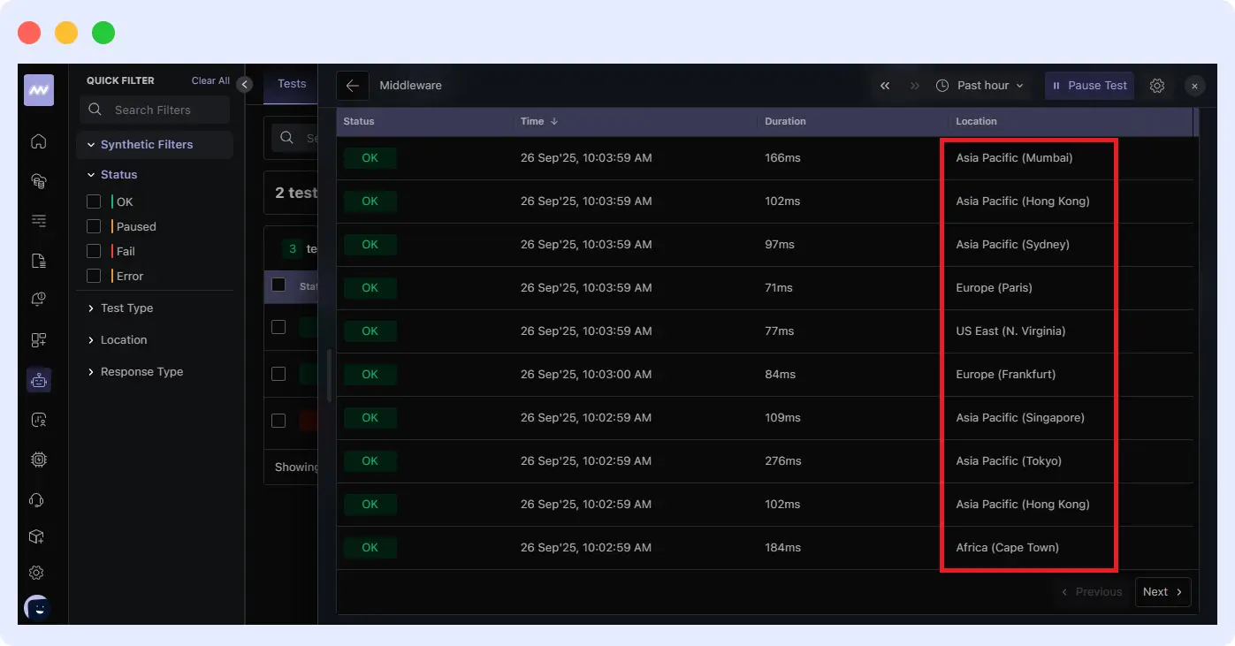Select the Infrastructure monitoring sidebar icon
The height and width of the screenshot is (646, 1235).
click(x=38, y=180)
